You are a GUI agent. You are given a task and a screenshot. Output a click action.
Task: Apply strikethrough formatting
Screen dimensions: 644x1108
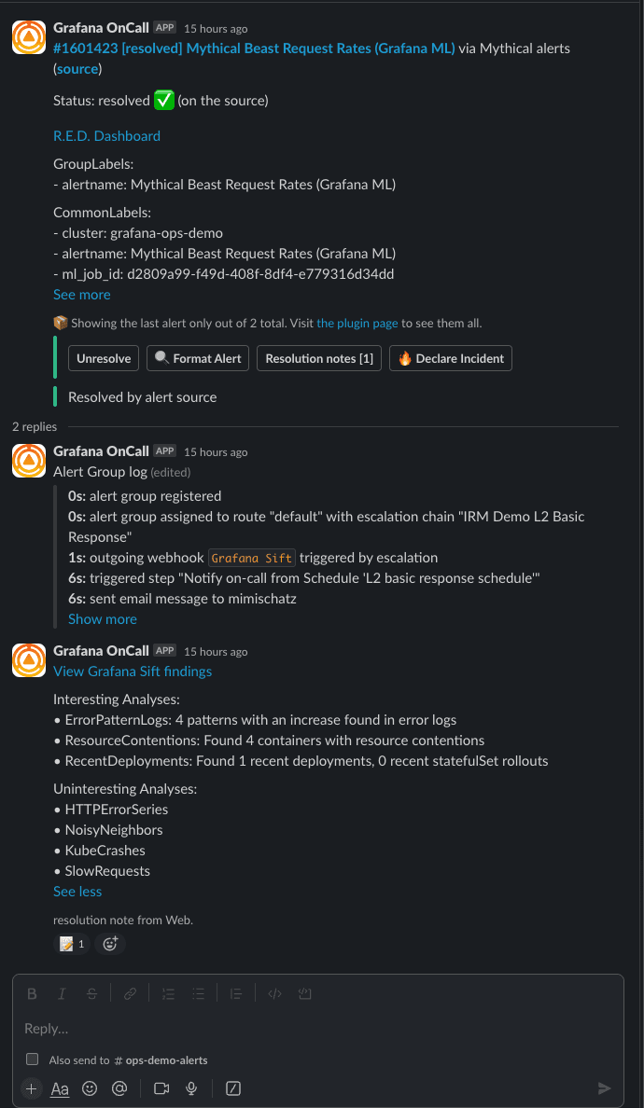coord(91,993)
